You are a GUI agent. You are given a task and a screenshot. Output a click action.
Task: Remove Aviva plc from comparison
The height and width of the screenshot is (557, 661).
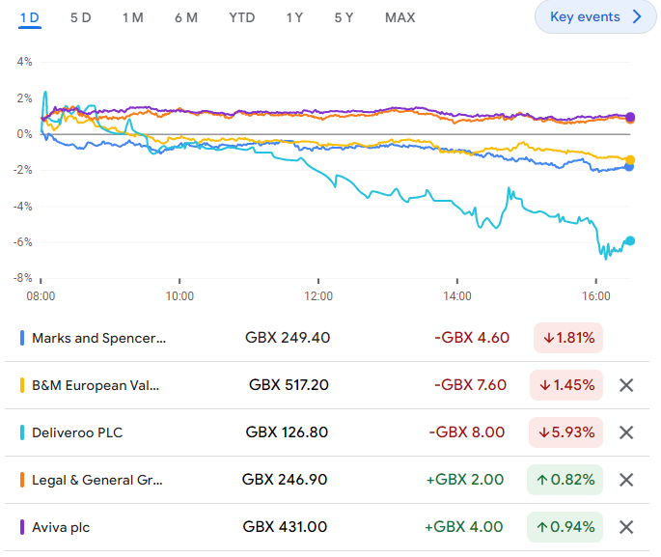626,527
